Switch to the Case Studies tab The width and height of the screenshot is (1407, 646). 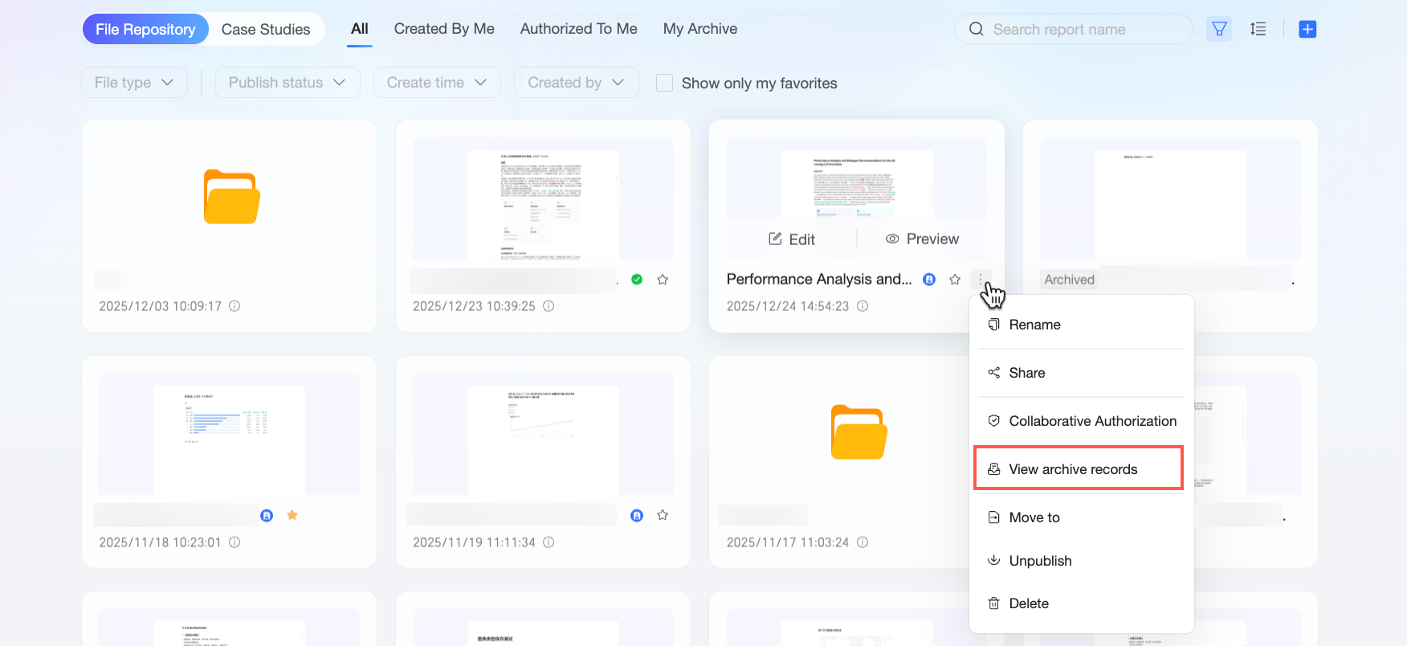pos(266,30)
